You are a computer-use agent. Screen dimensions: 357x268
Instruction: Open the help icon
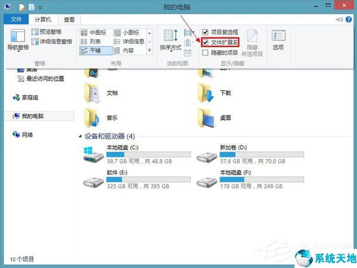[x=349, y=20]
